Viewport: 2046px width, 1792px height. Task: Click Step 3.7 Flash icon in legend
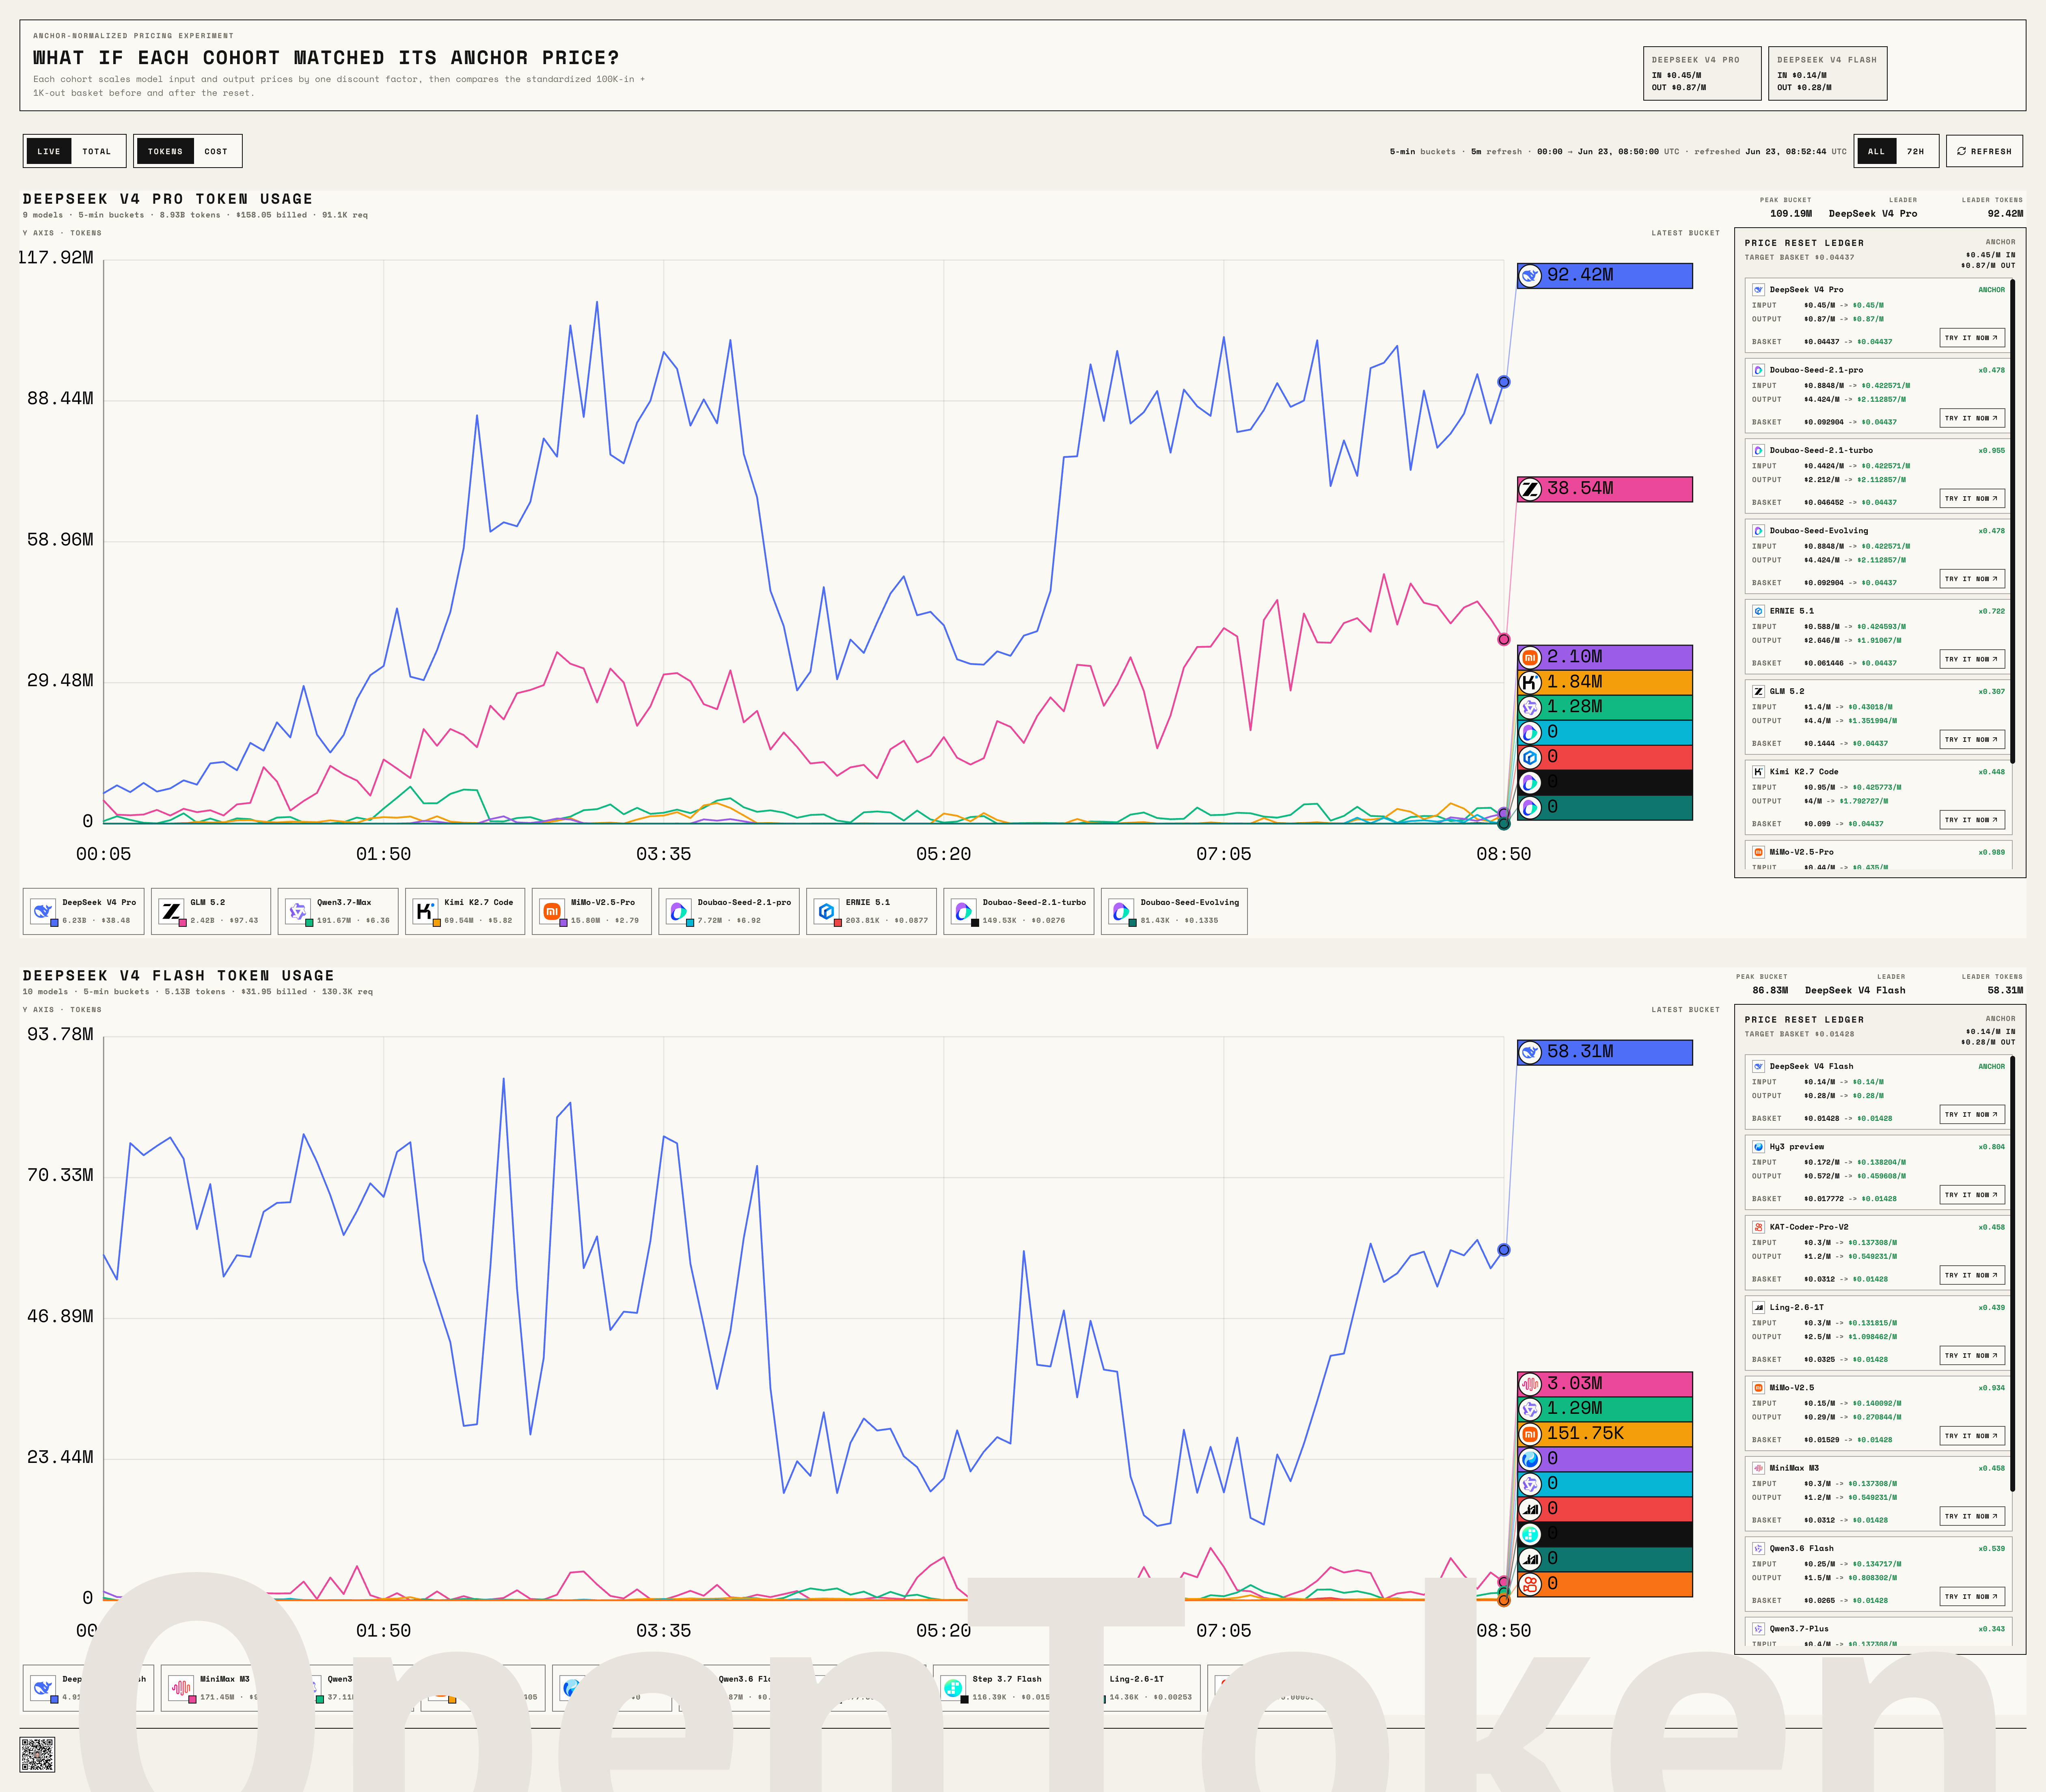click(x=952, y=1688)
